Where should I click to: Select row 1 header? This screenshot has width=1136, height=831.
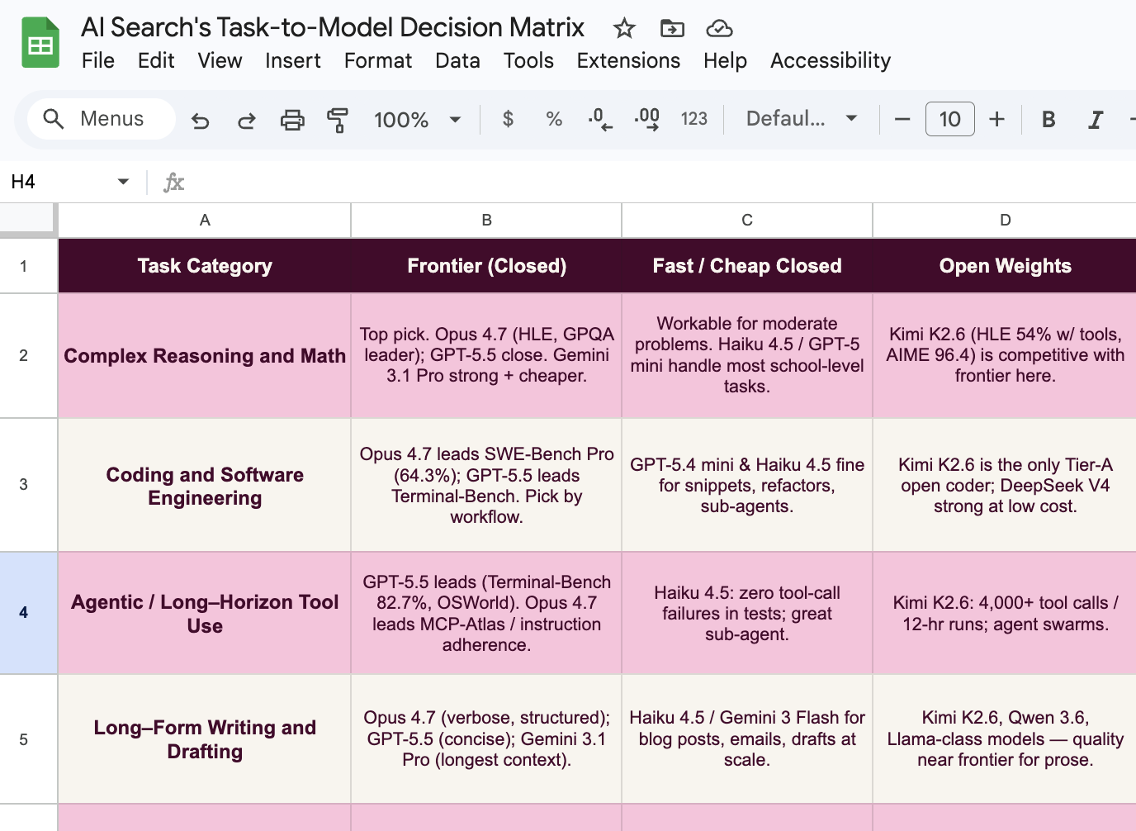pos(24,266)
